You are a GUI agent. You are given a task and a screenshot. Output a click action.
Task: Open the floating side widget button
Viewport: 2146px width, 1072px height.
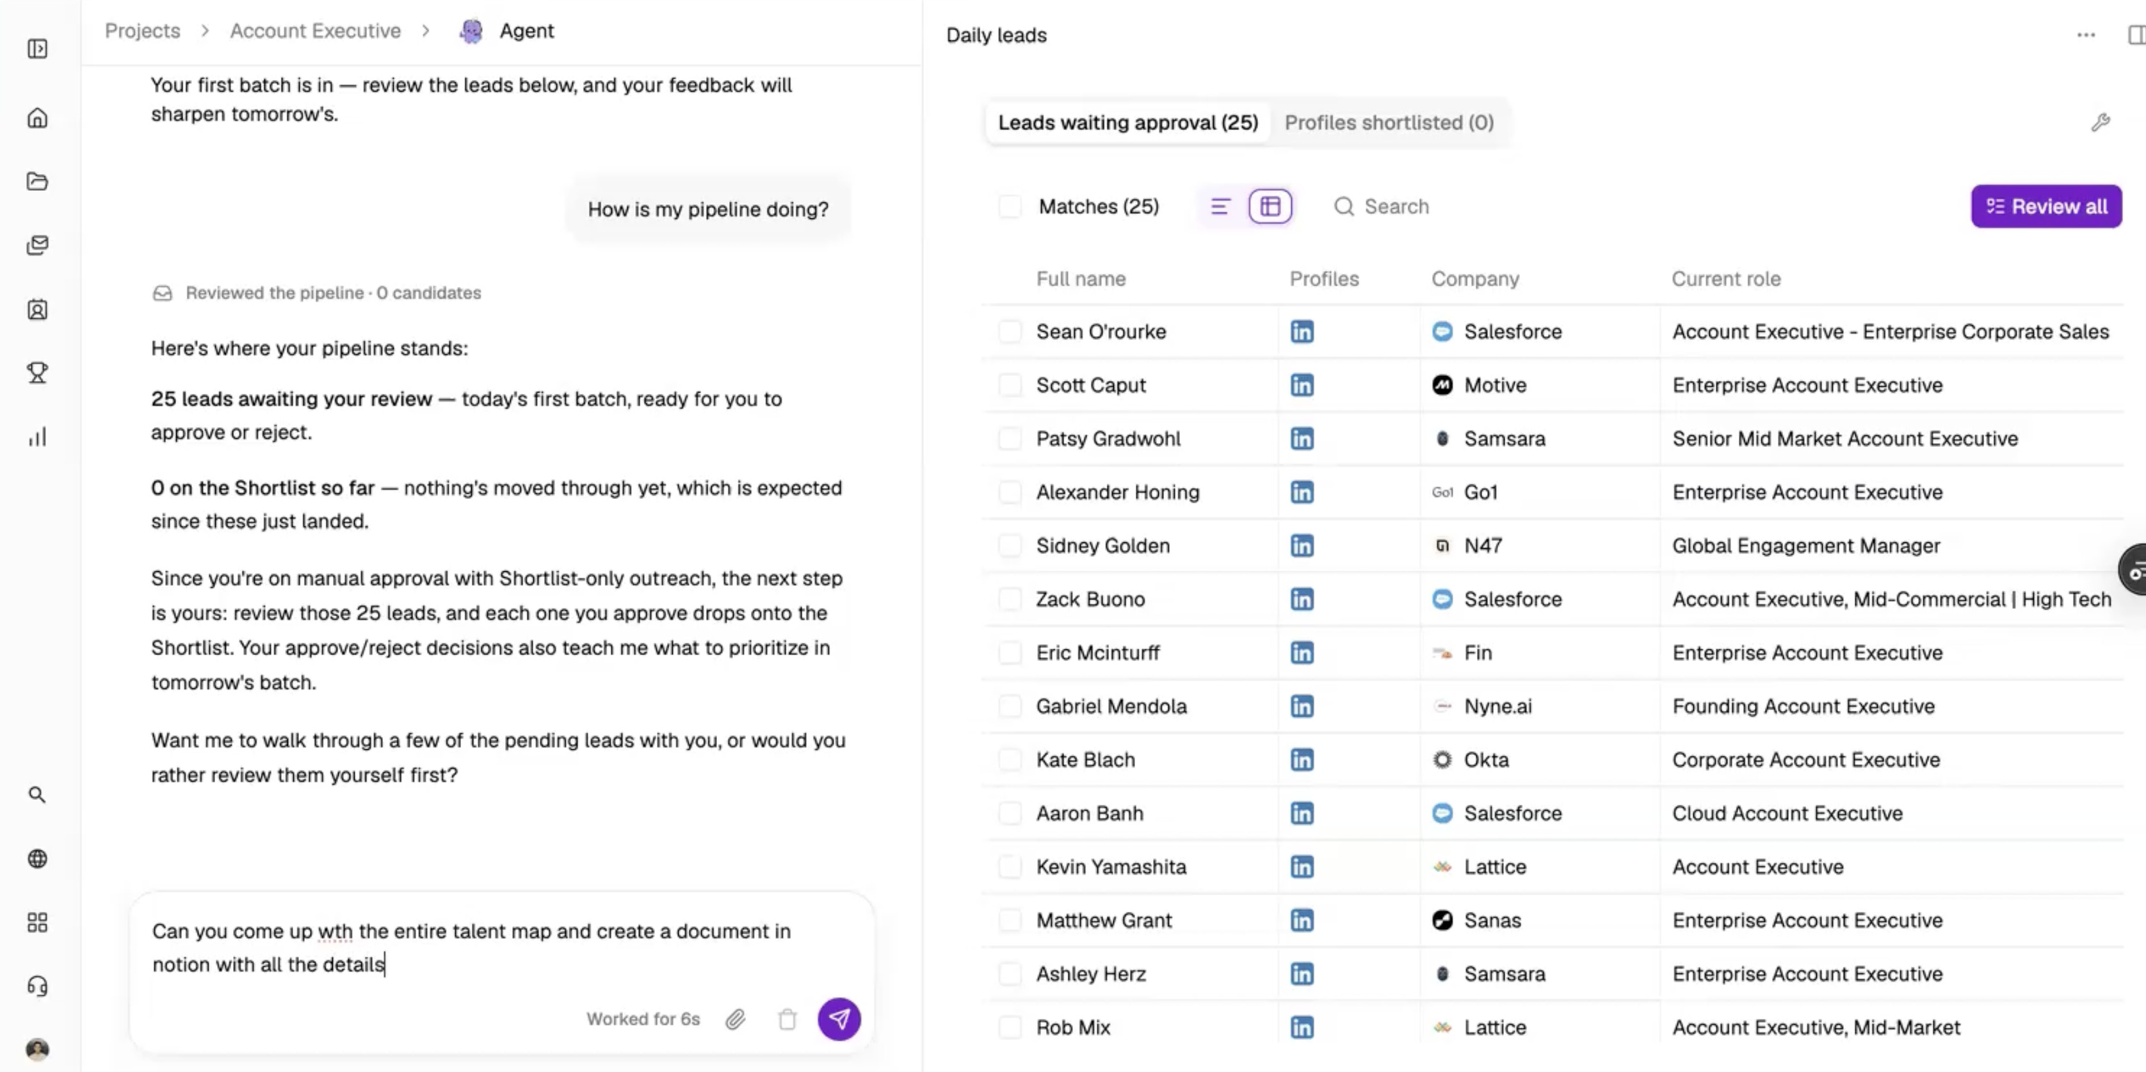point(2134,569)
